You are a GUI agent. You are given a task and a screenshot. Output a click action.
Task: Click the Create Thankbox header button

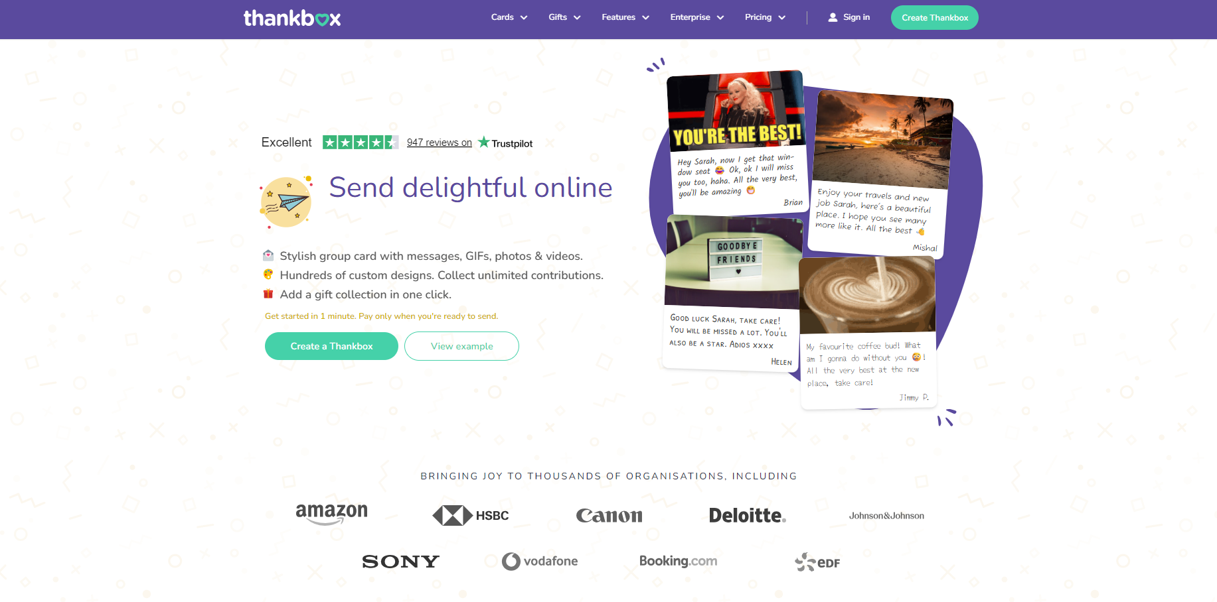coord(935,18)
